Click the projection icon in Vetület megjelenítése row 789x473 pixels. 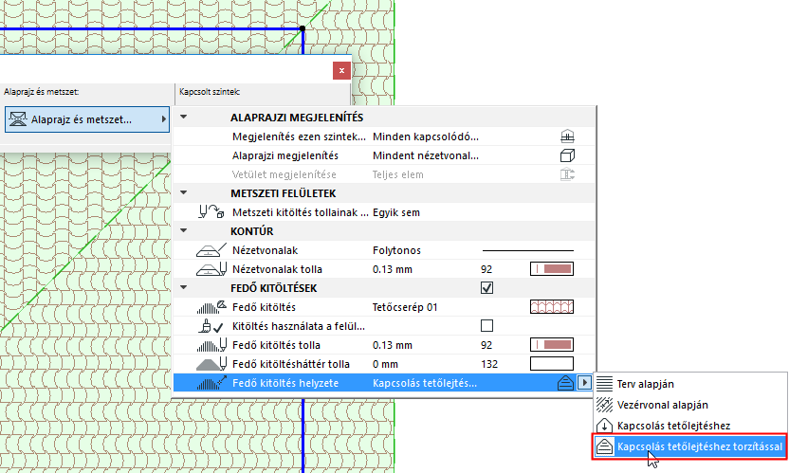[567, 174]
